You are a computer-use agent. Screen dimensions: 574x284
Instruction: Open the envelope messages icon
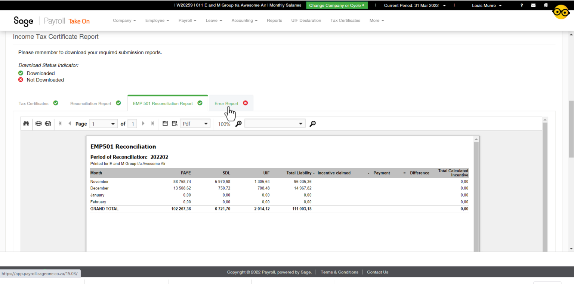pyautogui.click(x=533, y=5)
